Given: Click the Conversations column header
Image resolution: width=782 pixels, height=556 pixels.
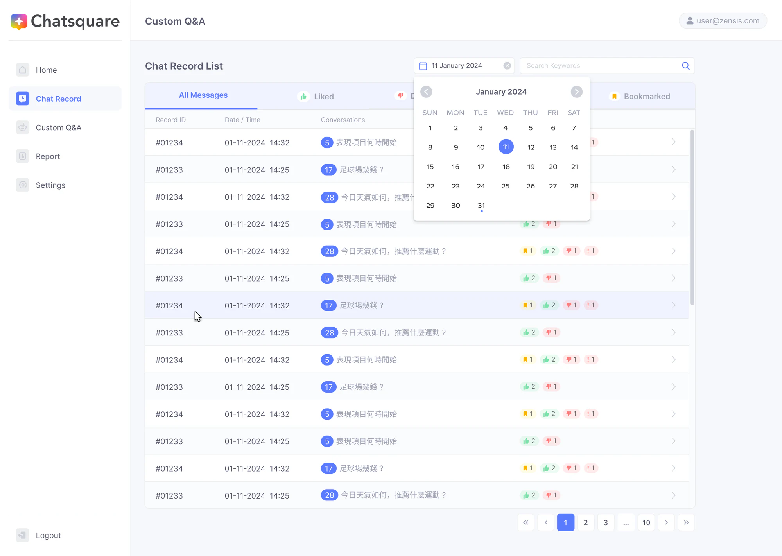Looking at the screenshot, I should [x=343, y=120].
